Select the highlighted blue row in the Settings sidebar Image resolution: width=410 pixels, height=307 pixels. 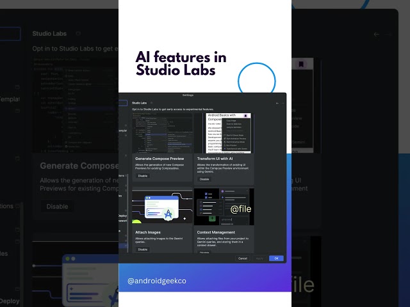122,246
